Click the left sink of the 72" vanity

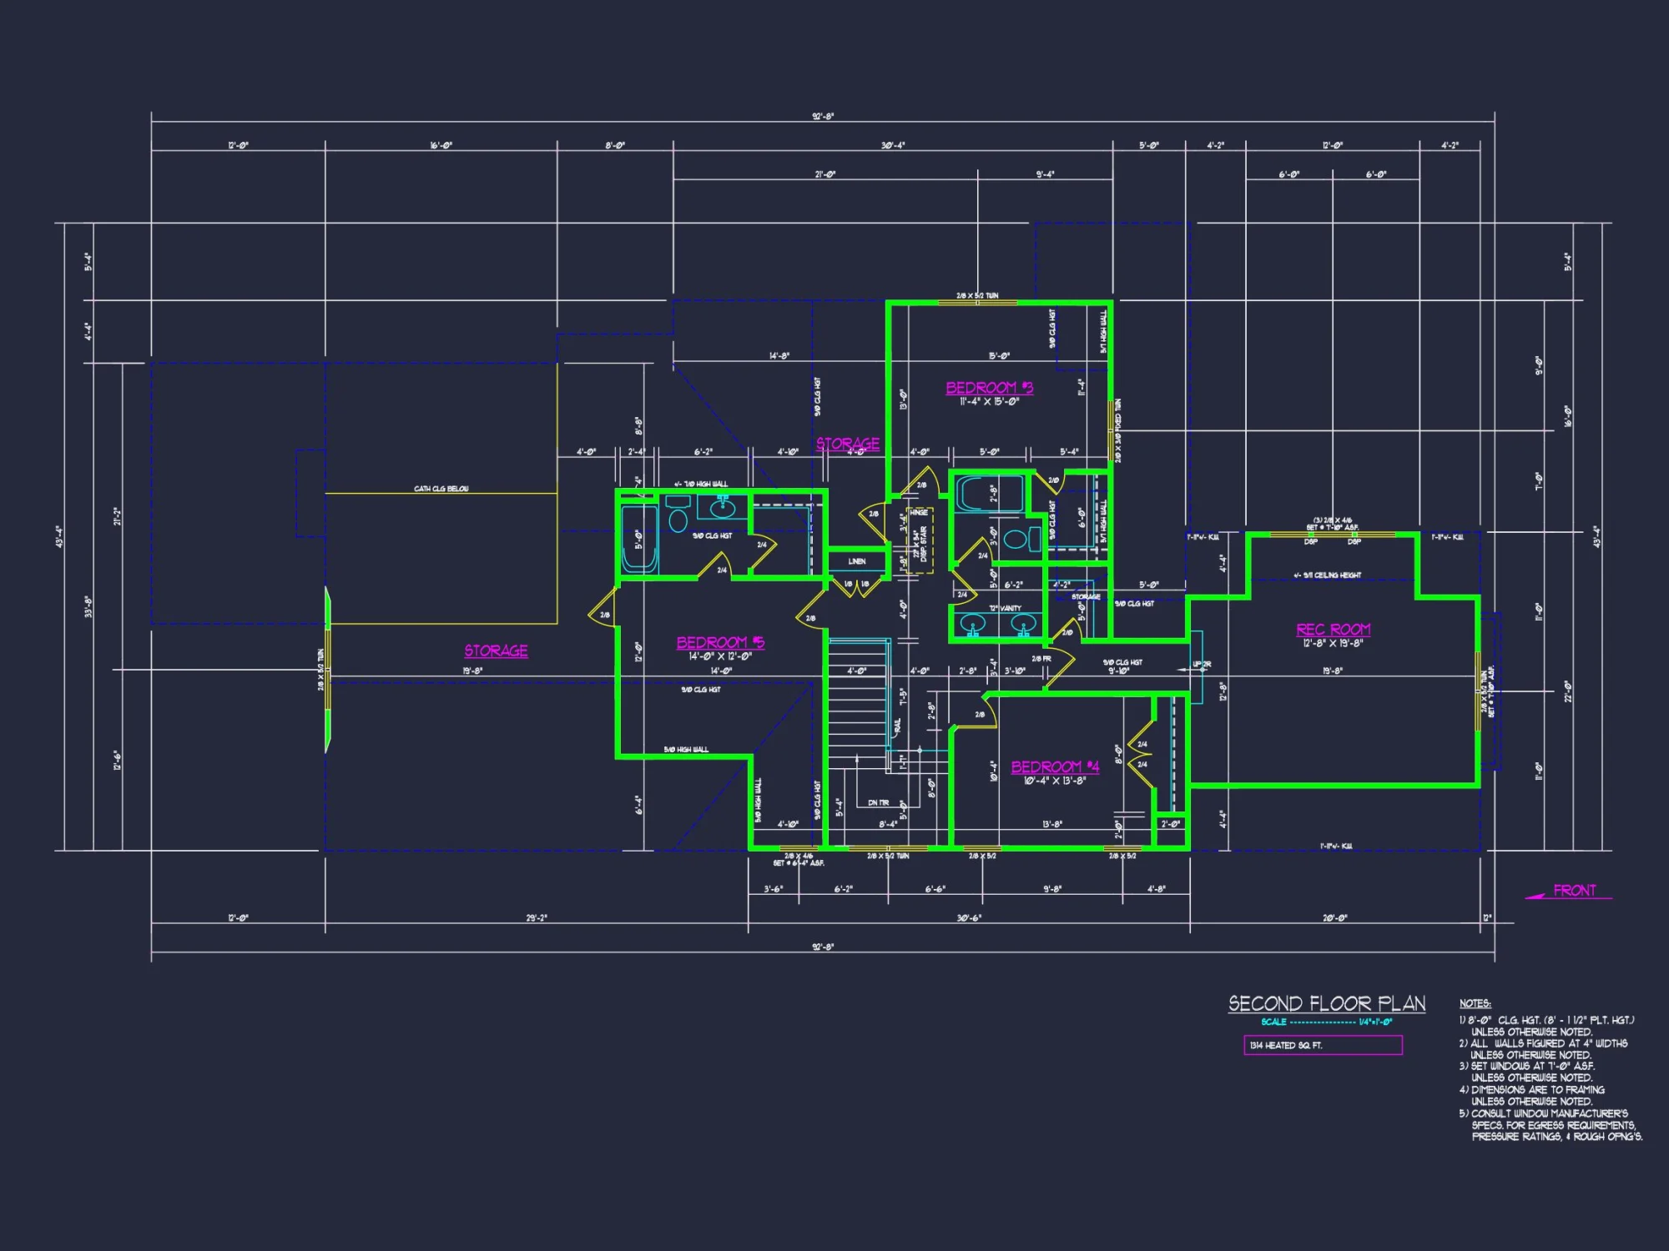click(x=972, y=624)
